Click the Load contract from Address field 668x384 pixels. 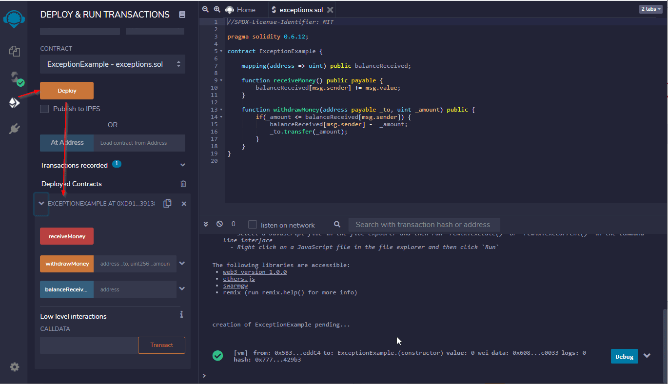[139, 143]
